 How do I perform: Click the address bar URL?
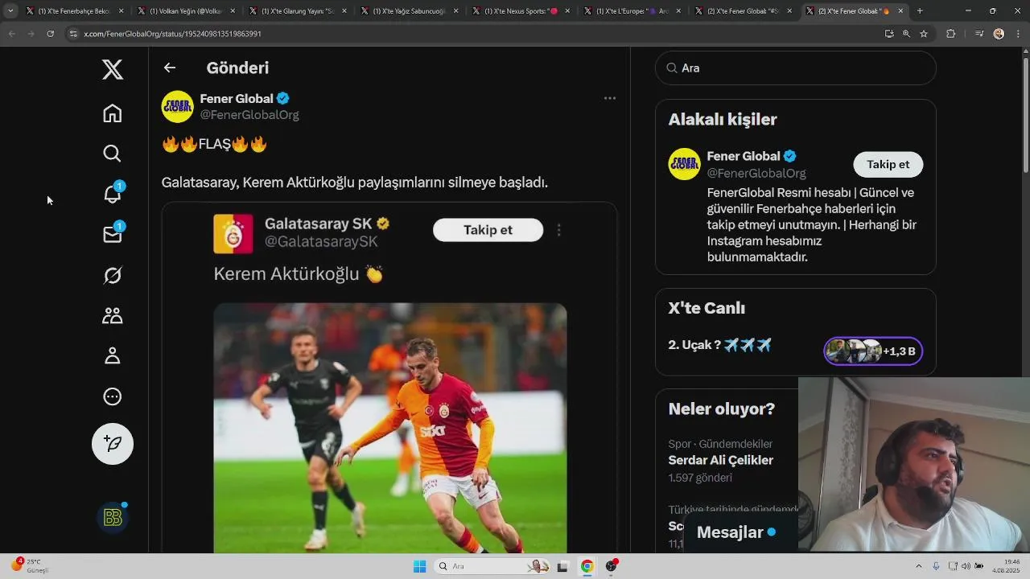pyautogui.click(x=172, y=34)
